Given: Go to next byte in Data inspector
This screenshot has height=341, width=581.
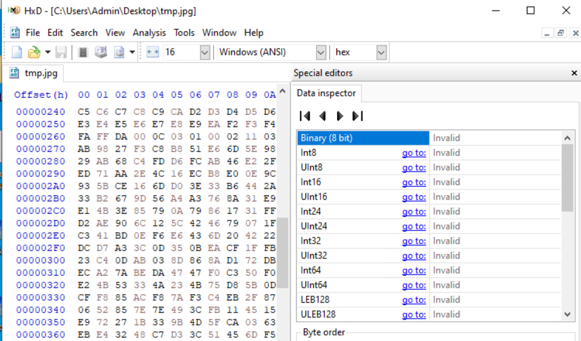Looking at the screenshot, I should [x=340, y=116].
